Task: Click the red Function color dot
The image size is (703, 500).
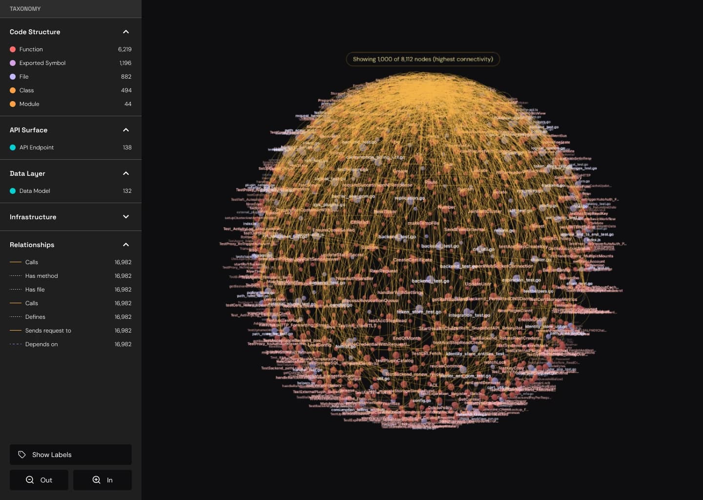Action: click(x=13, y=49)
